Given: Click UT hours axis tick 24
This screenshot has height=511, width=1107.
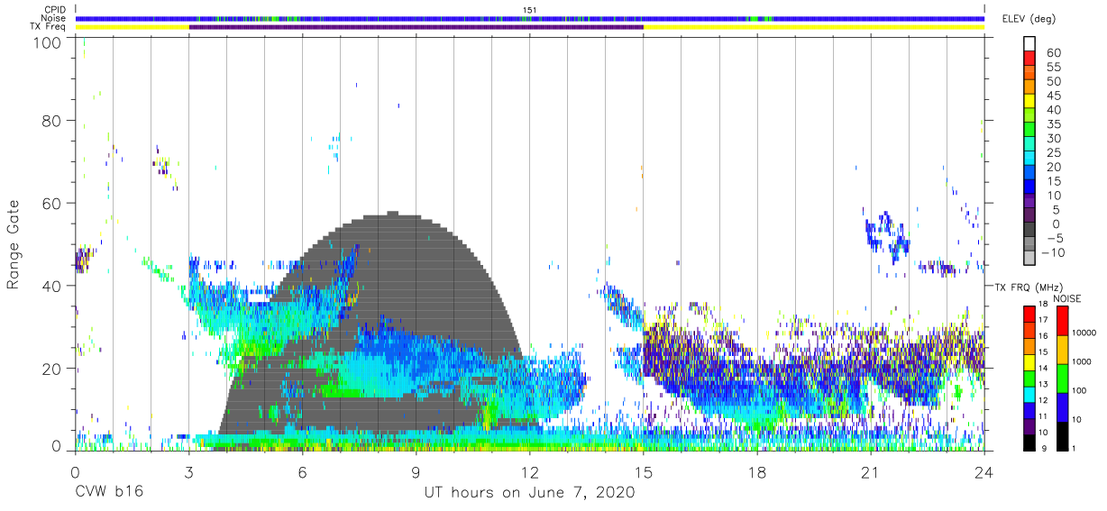Looking at the screenshot, I should (983, 472).
